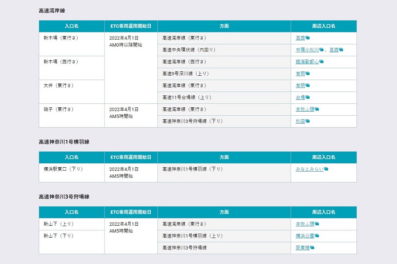The height and width of the screenshot is (264, 397).
Task: Open the 有明 link for 高速湾岸線 東行き
Action: pyautogui.click(x=300, y=85)
